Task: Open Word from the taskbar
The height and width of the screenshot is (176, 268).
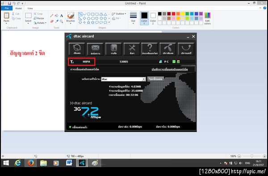Action: tap(69, 163)
